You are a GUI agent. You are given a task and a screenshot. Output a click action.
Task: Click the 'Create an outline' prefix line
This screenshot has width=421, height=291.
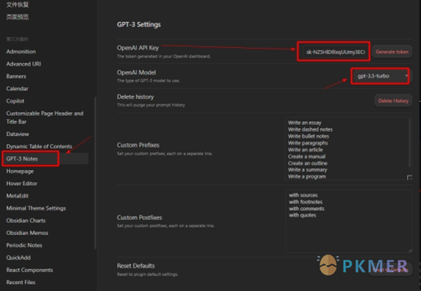pyautogui.click(x=308, y=163)
